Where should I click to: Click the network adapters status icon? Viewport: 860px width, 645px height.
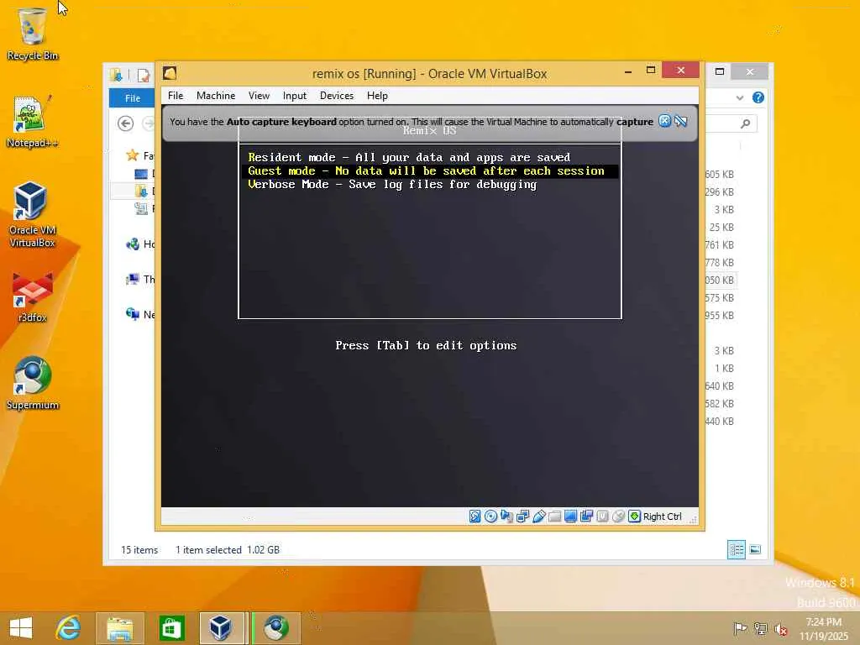pyautogui.click(x=522, y=517)
